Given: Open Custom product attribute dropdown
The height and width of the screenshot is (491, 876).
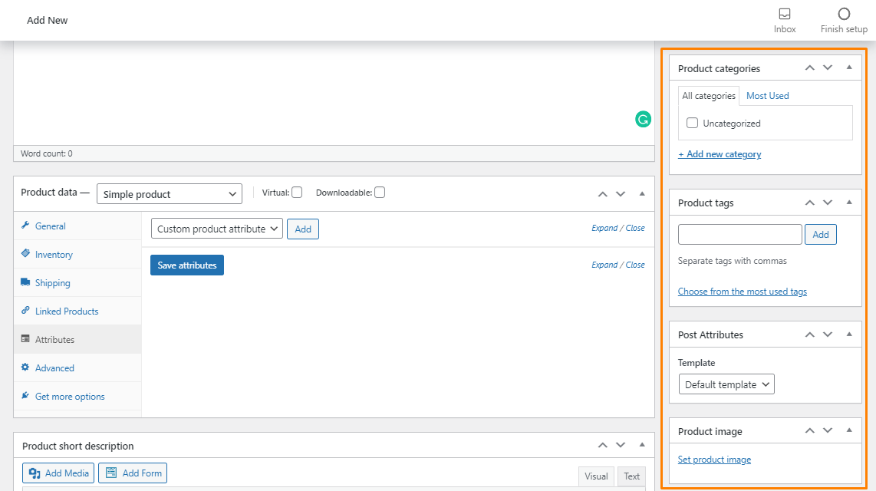Looking at the screenshot, I should tap(217, 229).
